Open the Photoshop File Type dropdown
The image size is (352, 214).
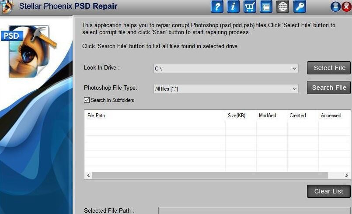click(226, 89)
